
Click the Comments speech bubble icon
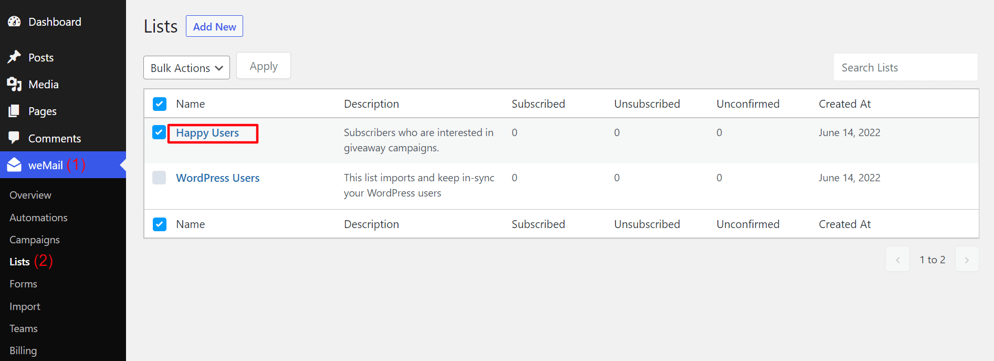(x=14, y=138)
